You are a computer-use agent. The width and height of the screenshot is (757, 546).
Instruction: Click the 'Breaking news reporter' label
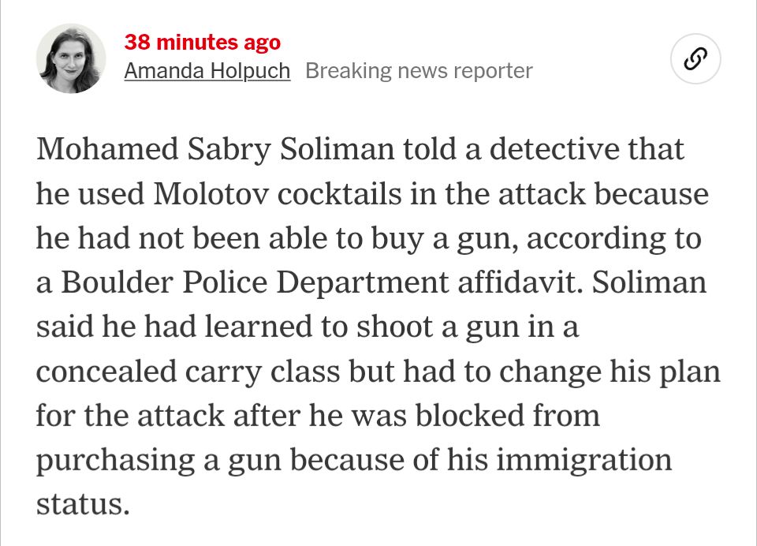pos(419,71)
